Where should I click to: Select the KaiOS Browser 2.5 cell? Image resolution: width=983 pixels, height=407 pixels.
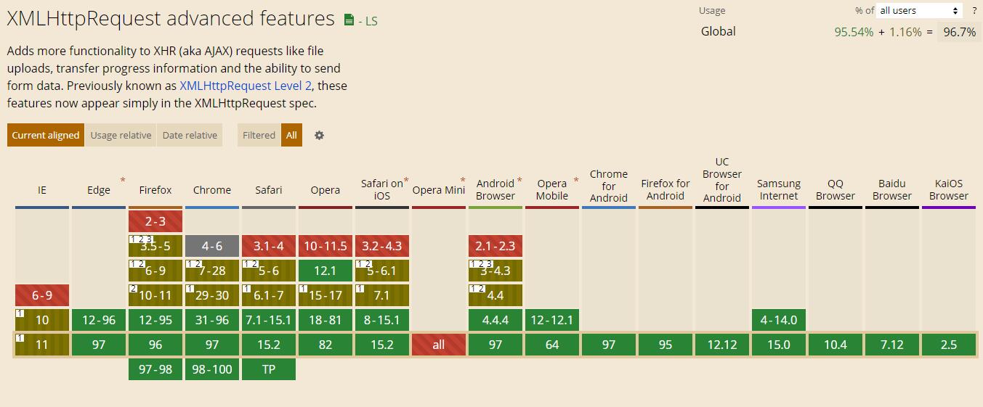pos(949,345)
